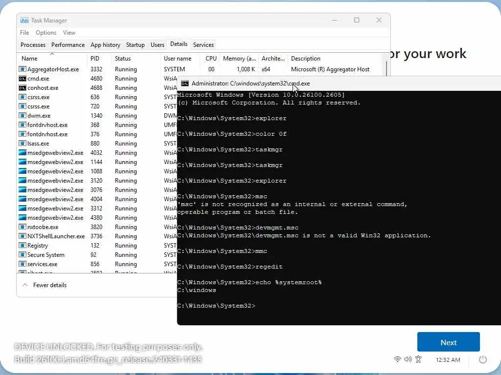Select fontdrvhost.exe row with PID 376
This screenshot has width=501, height=375.
pyautogui.click(x=97, y=134)
